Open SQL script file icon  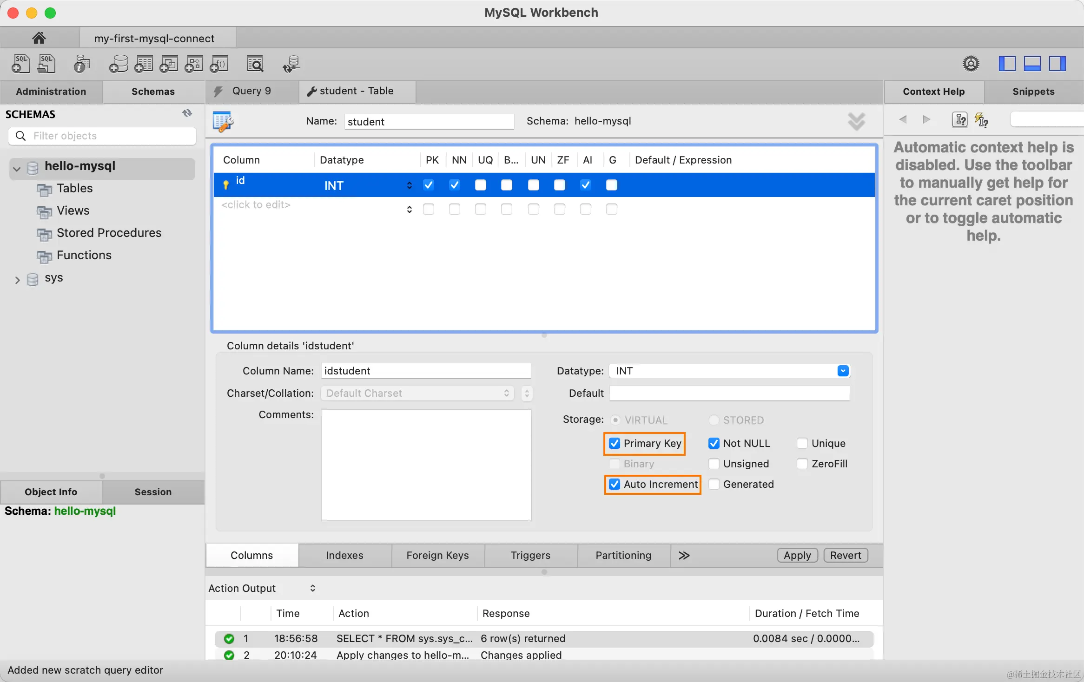tap(46, 64)
